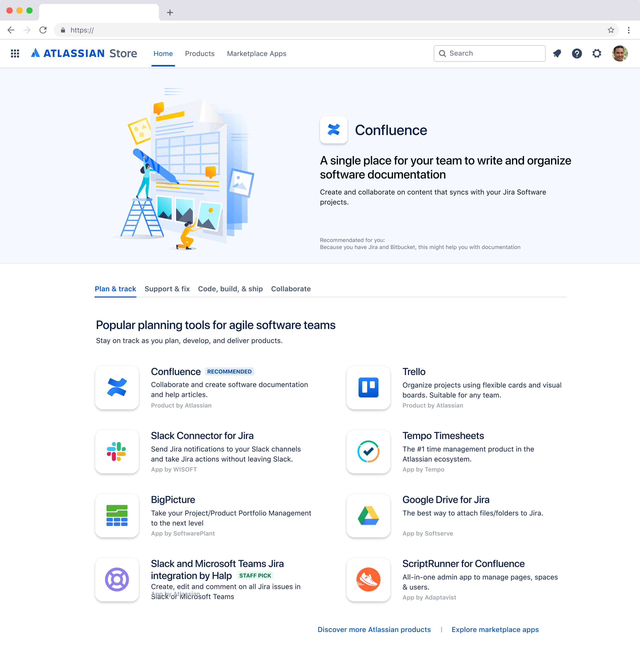This screenshot has height=664, width=640.
Task: Click the RECOMMENDED badge next to Confluence
Action: click(229, 372)
